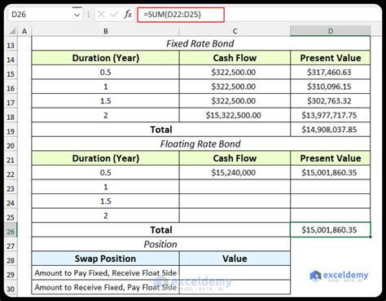Click the Insert Function fx icon
Viewport: 386px width, 301px height.
[128, 14]
